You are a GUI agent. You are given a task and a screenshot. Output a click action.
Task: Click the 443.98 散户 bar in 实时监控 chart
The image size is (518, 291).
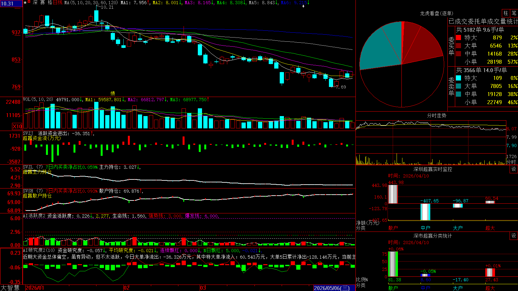coord(393,194)
